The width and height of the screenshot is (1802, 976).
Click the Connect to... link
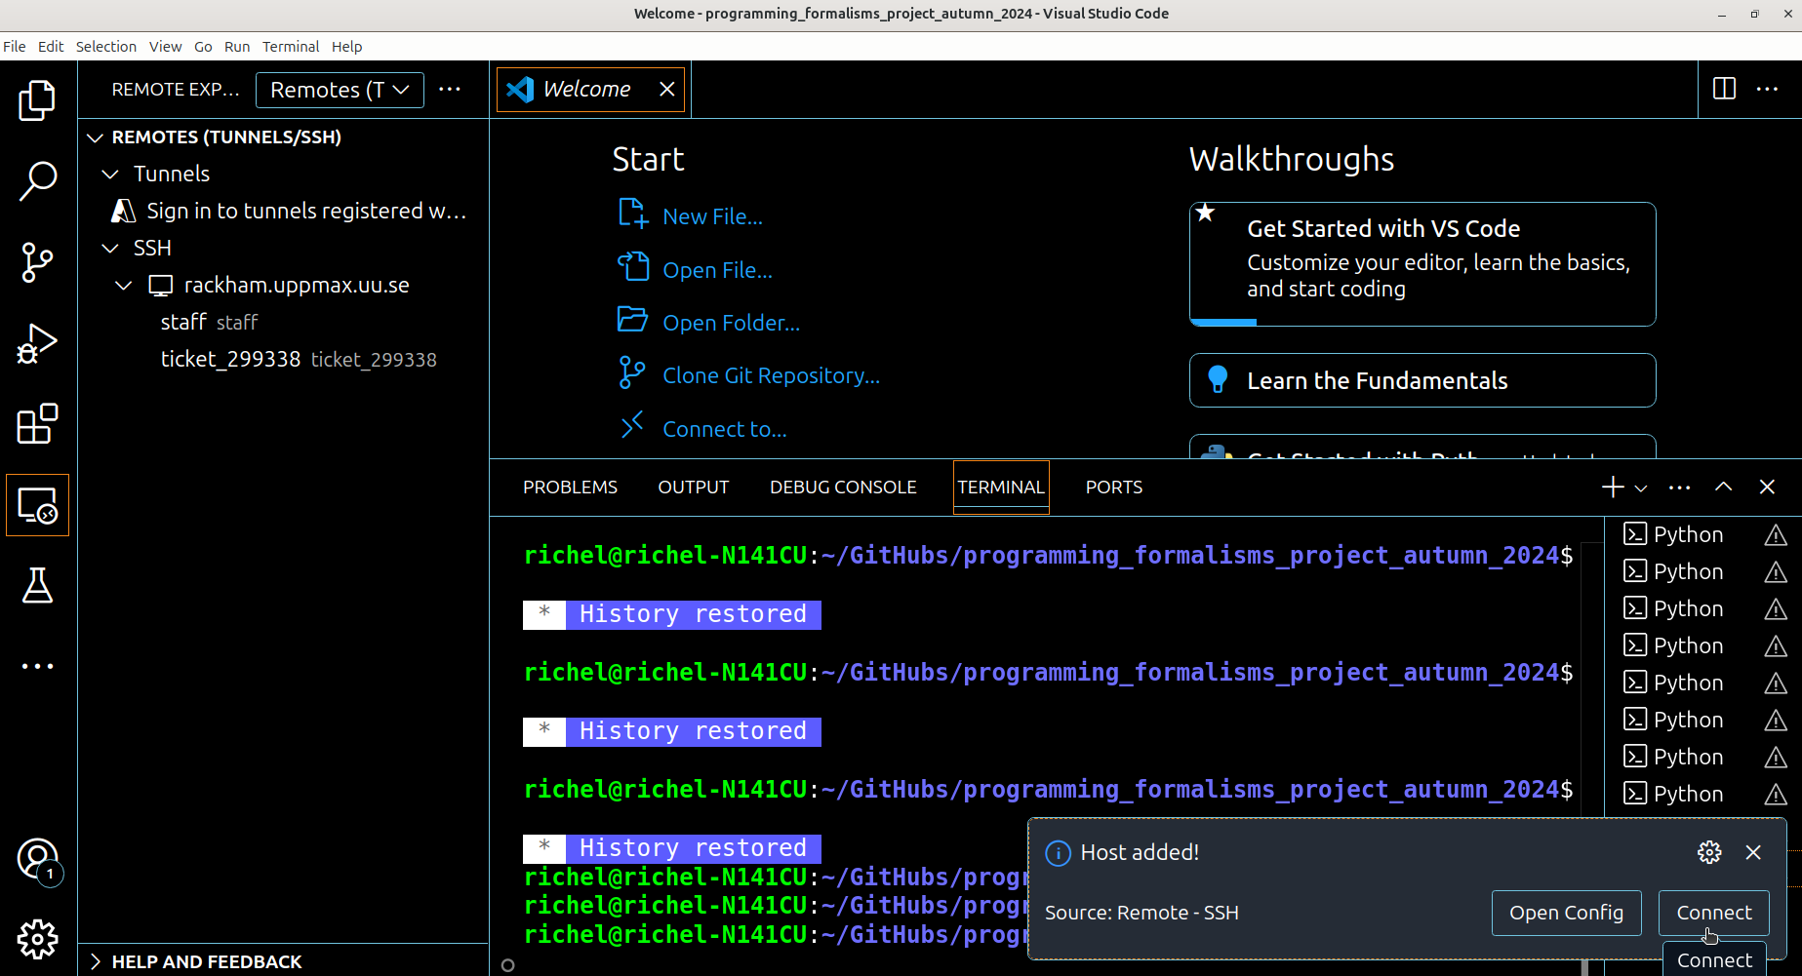click(x=725, y=429)
